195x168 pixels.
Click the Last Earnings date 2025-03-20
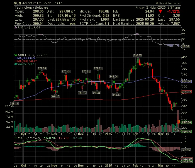pos(145,20)
